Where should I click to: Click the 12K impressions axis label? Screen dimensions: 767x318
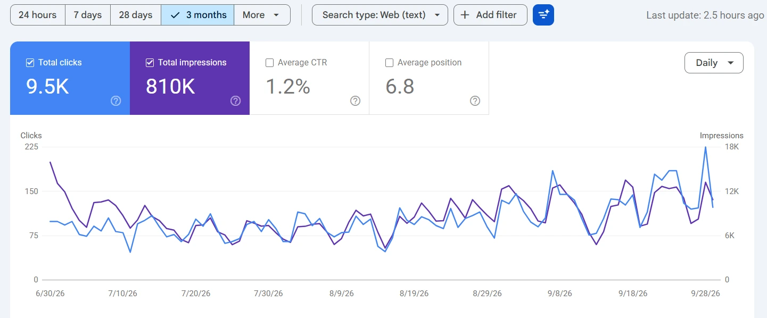(732, 191)
